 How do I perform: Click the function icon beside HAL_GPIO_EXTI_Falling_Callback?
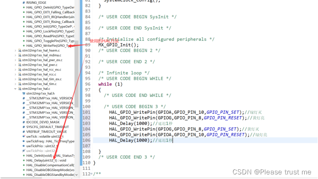coord(24,12)
